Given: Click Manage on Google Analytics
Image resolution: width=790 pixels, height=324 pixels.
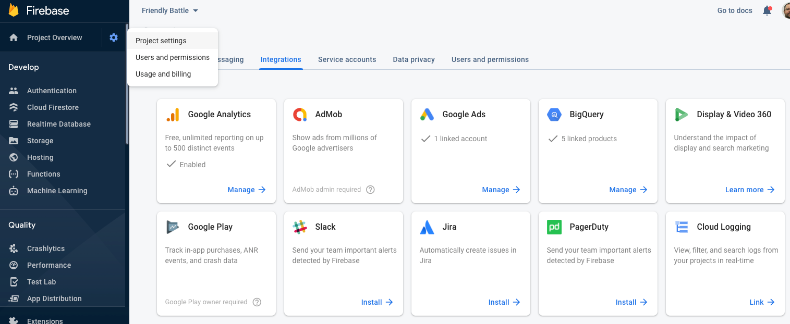Looking at the screenshot, I should point(241,190).
